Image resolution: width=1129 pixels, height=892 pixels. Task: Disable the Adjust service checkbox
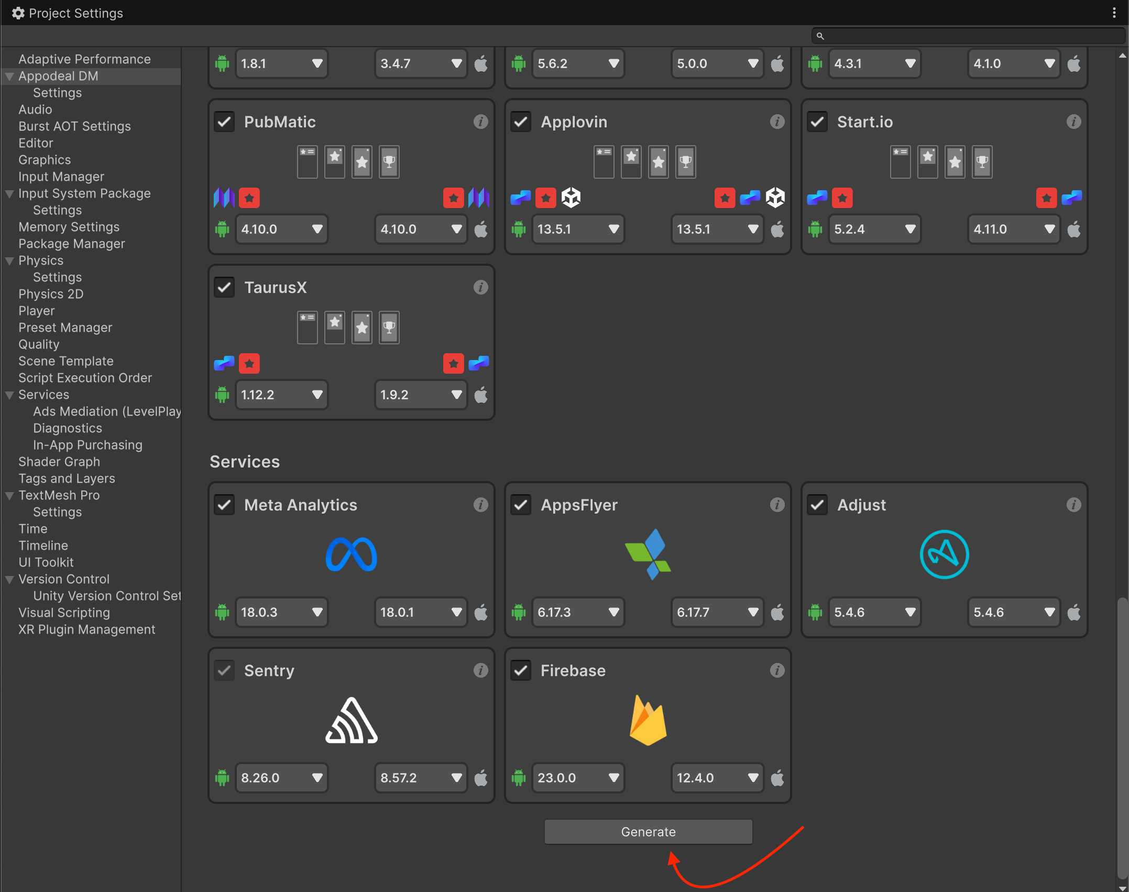pyautogui.click(x=817, y=505)
